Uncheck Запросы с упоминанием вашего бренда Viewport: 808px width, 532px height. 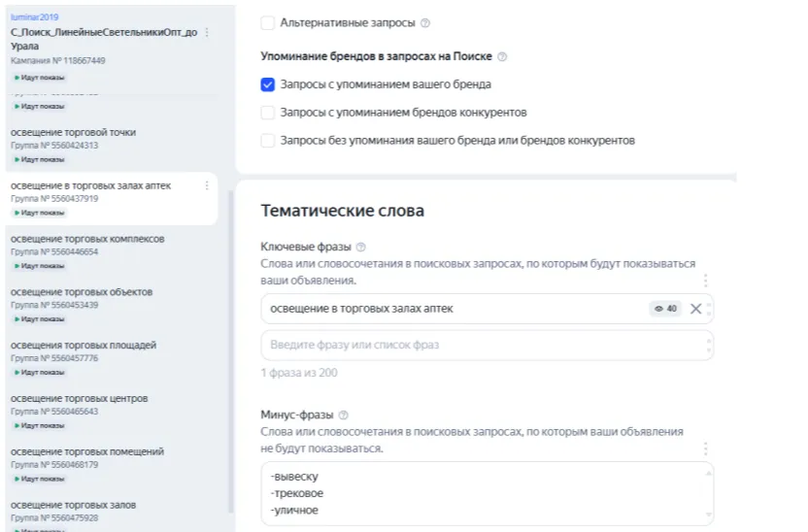[x=268, y=84]
